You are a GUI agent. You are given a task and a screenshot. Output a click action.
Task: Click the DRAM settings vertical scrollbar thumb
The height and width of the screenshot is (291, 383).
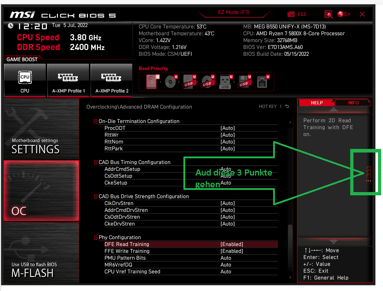pos(290,246)
